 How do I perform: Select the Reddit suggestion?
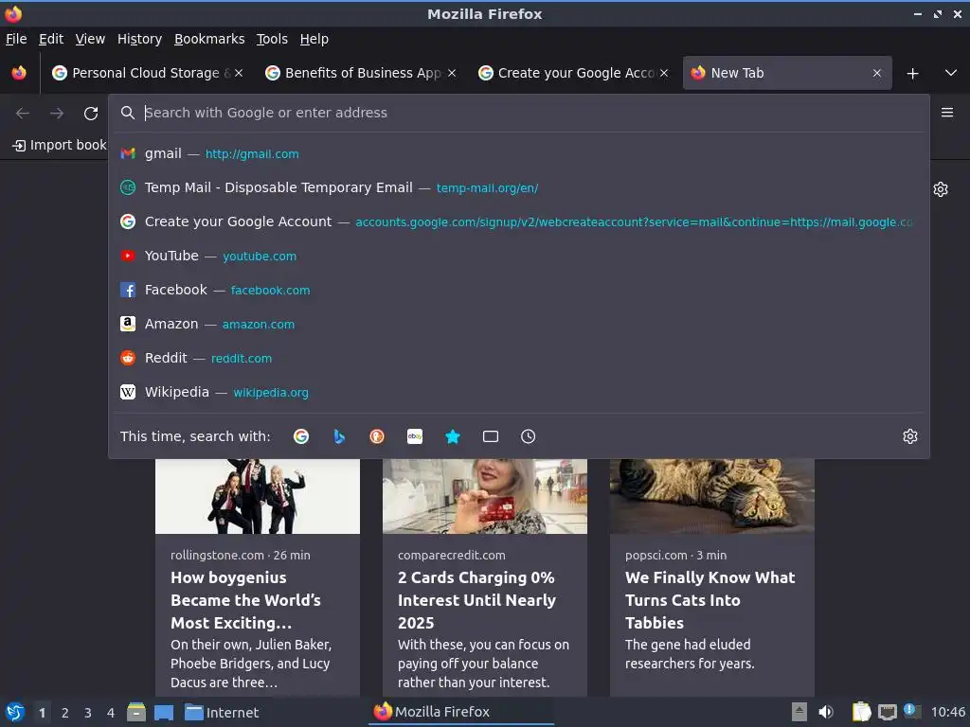click(x=519, y=357)
